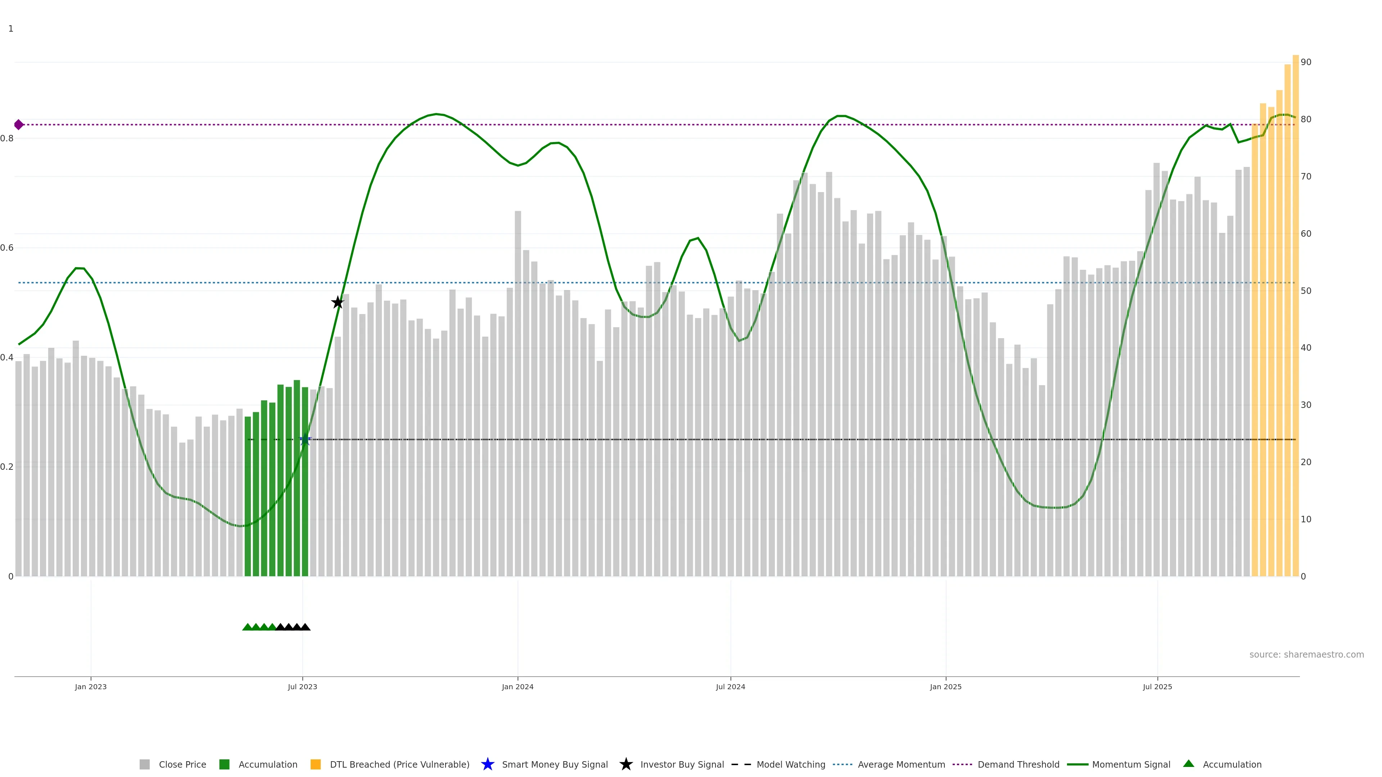
Task: Hide the Average Momentum legend series
Action: (x=901, y=764)
